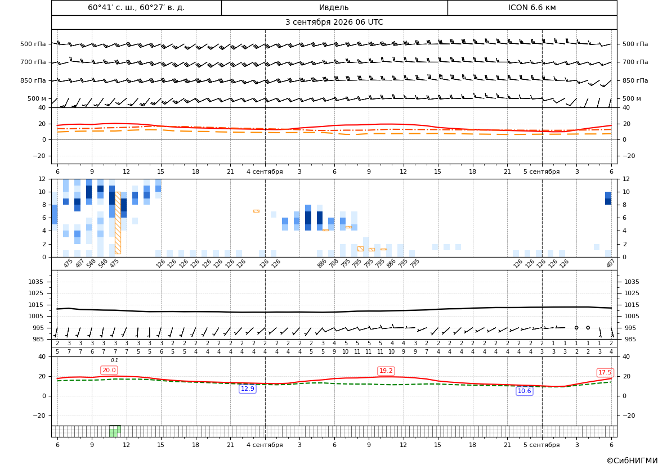Screen dimensions: 658x465
Task: Click the ©СибНИГМИ copyright text
Action: (632, 461)
